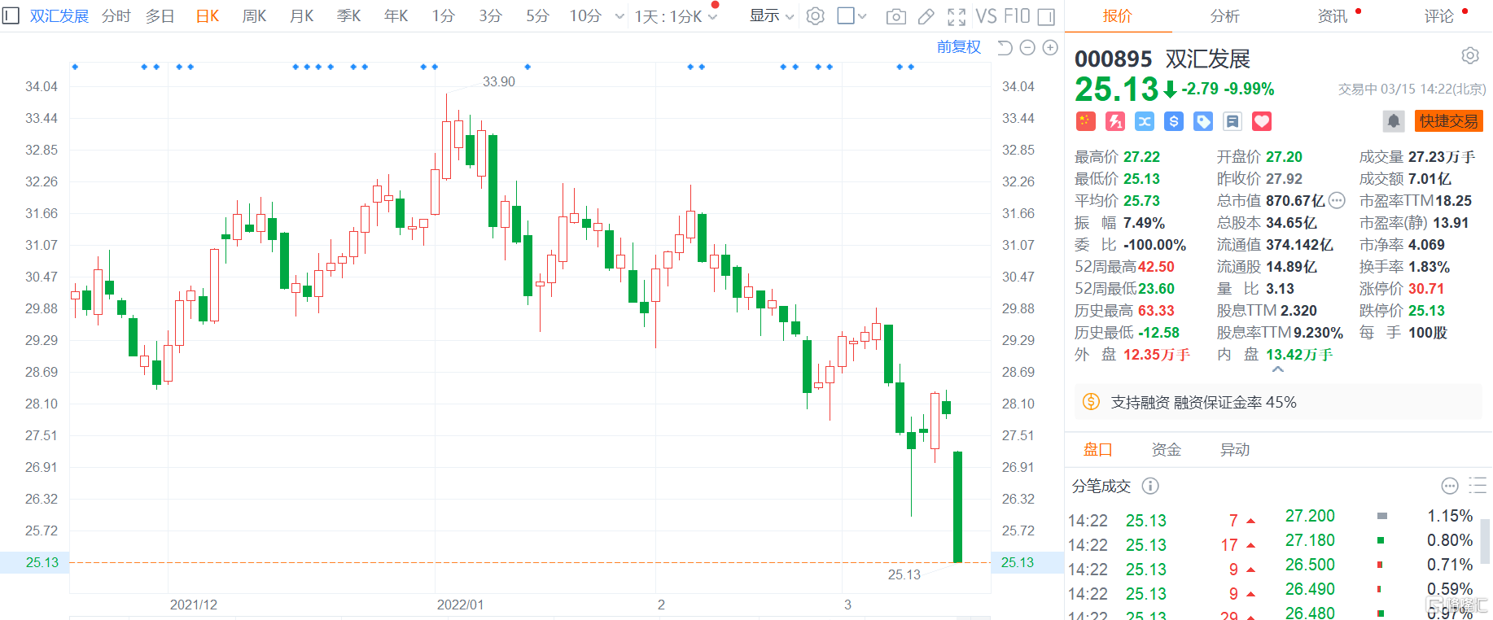Open the 1天:1分K dropdown
The height and width of the screenshot is (620, 1493).
point(676,16)
